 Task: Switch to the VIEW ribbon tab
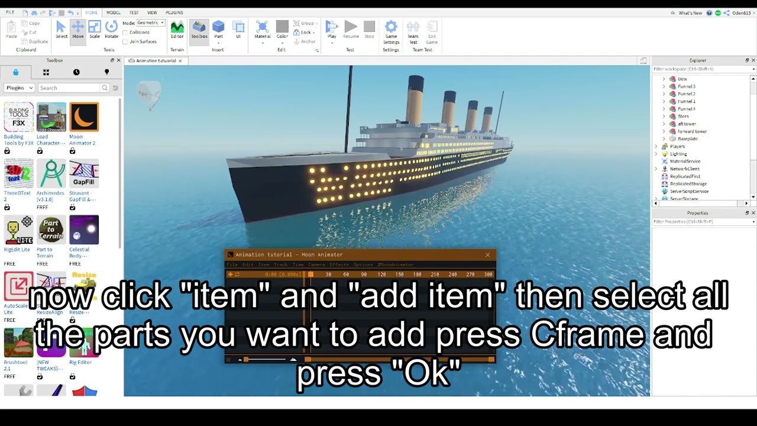click(x=152, y=12)
